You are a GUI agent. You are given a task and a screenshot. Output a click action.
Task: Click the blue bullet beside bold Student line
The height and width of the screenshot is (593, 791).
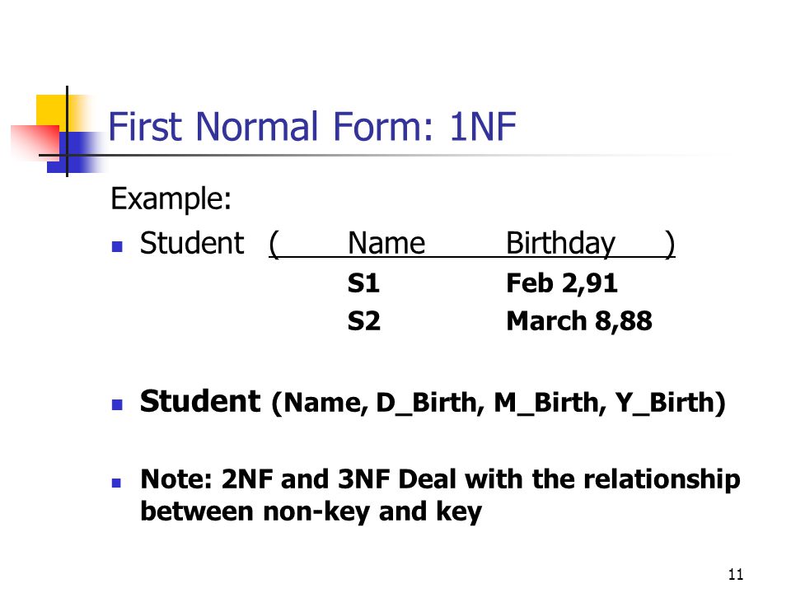[x=117, y=404]
